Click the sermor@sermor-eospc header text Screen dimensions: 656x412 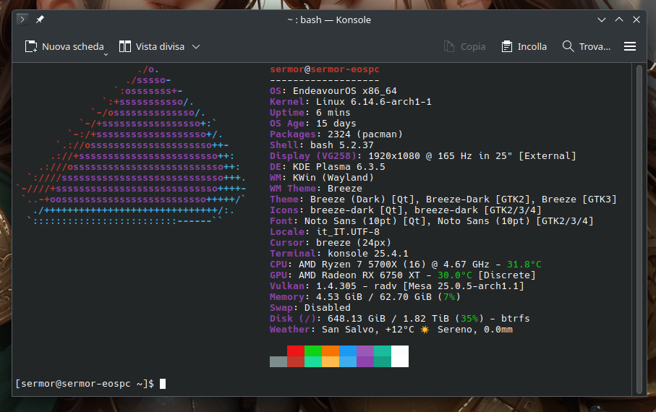324,69
